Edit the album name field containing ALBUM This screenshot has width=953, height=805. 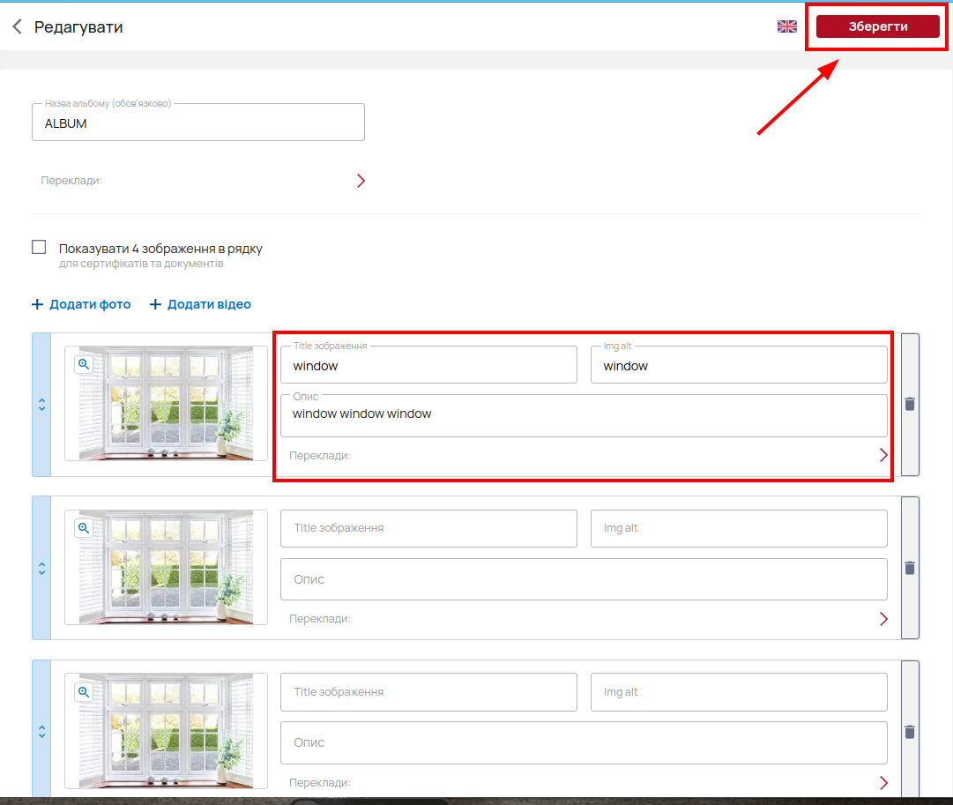click(198, 123)
